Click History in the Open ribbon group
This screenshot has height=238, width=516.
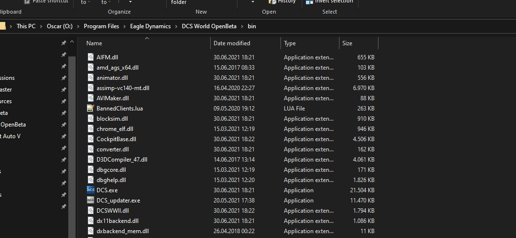pos(282,1)
